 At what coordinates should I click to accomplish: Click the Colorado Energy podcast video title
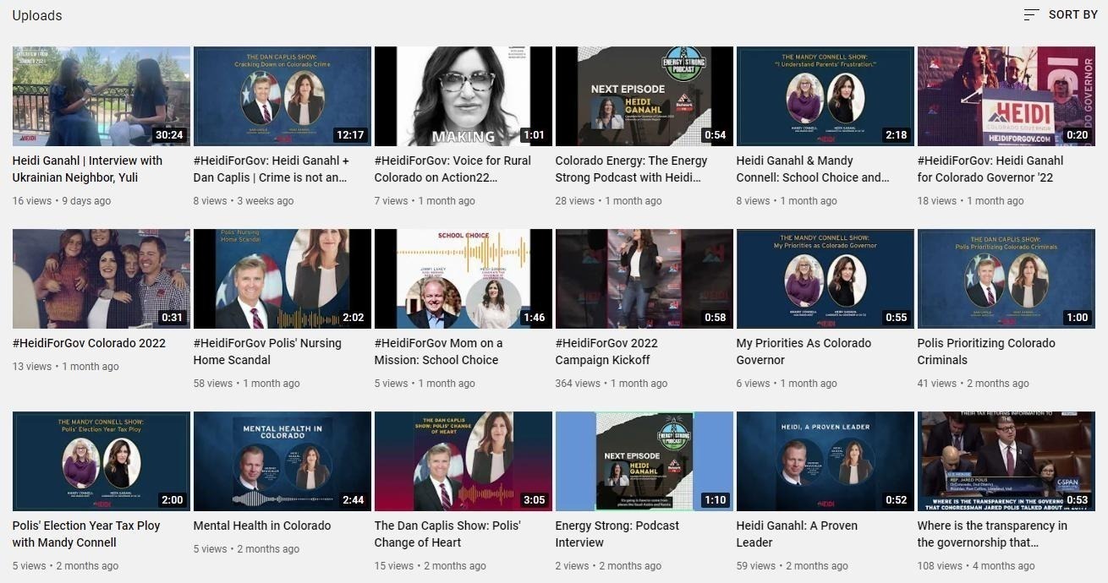[631, 169]
